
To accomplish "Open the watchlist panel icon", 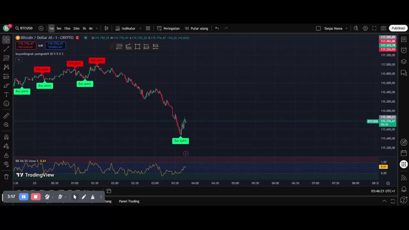I will [404, 40].
